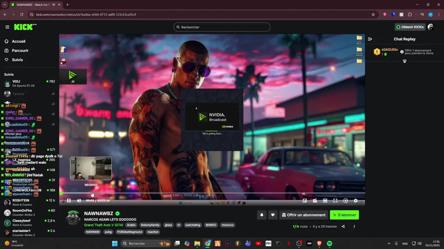Image resolution: width=444 pixels, height=249 pixels.
Task: Open Brave browser from the taskbar
Action: click(x=319, y=243)
